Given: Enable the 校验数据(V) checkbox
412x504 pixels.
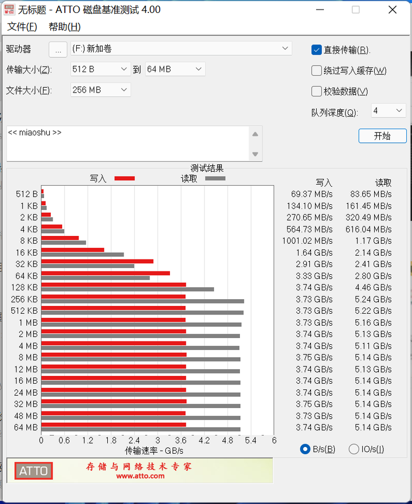Looking at the screenshot, I should (x=316, y=91).
